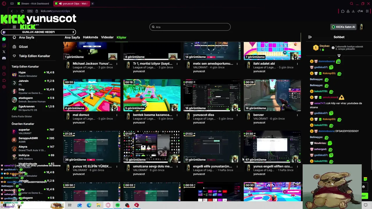Open options menu for ilahi adalet abi clip
The height and width of the screenshot is (209, 372).
[x=297, y=64]
